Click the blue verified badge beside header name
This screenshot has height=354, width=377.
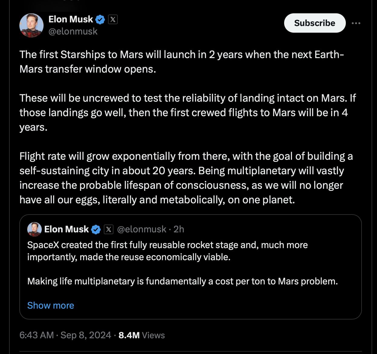(x=100, y=20)
